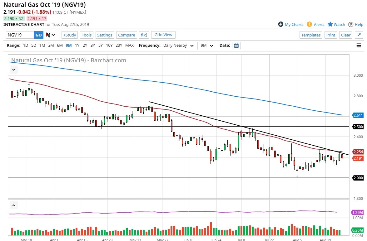This screenshot has width=367, height=241.
Task: Click the expand chart popout arrow icon
Action: (359, 35)
